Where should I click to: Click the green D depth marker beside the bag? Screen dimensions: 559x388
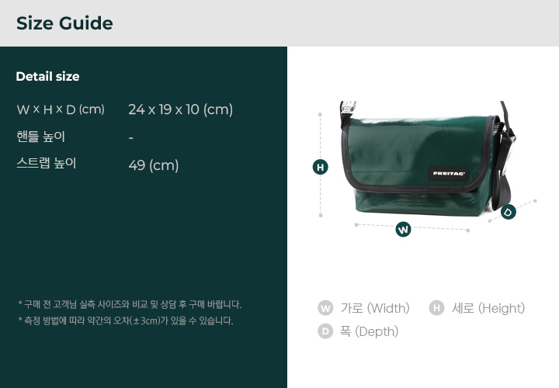click(509, 212)
